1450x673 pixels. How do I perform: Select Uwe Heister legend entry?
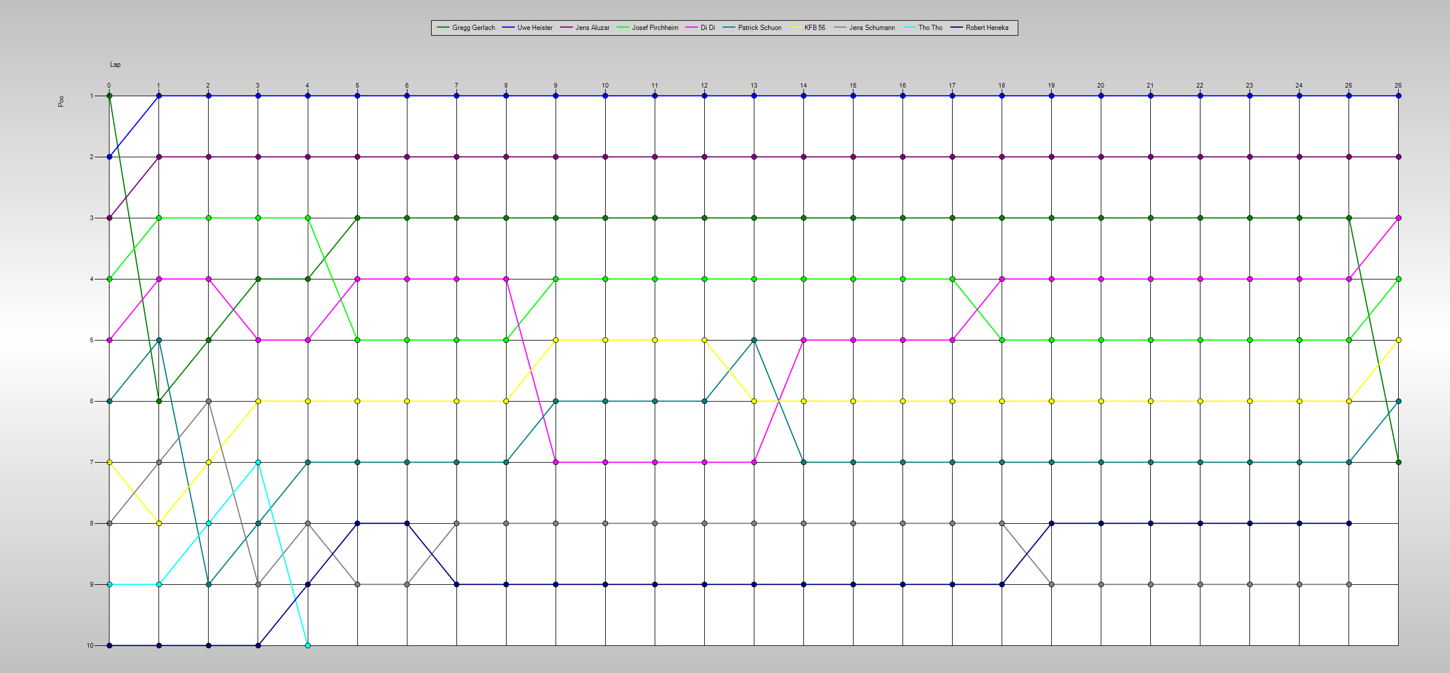point(527,28)
